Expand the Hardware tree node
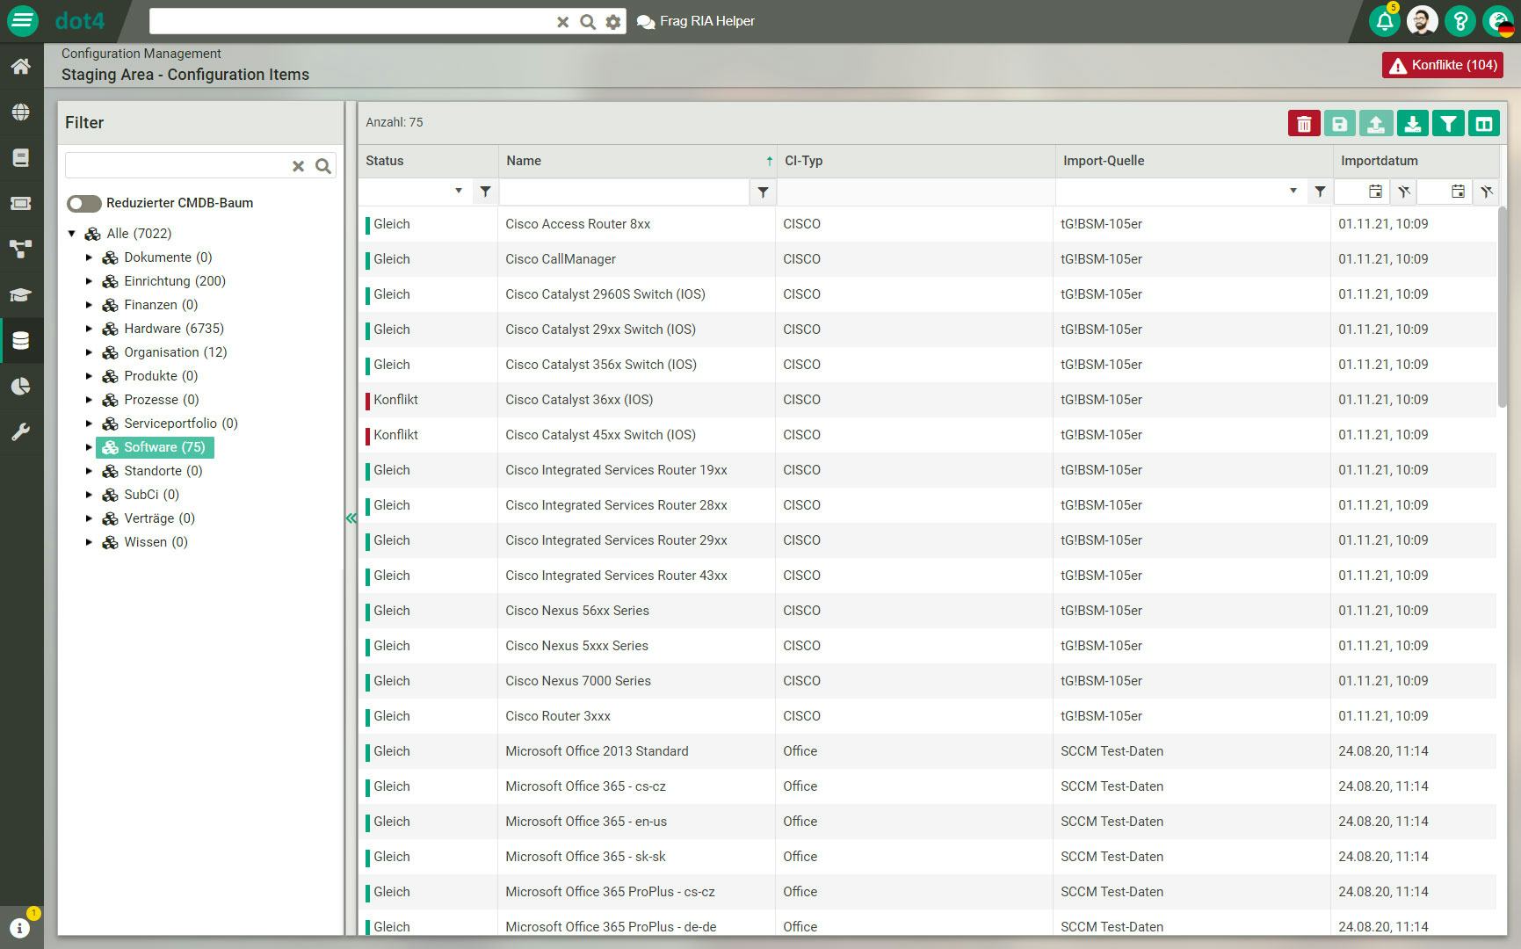Image resolution: width=1521 pixels, height=949 pixels. [89, 329]
